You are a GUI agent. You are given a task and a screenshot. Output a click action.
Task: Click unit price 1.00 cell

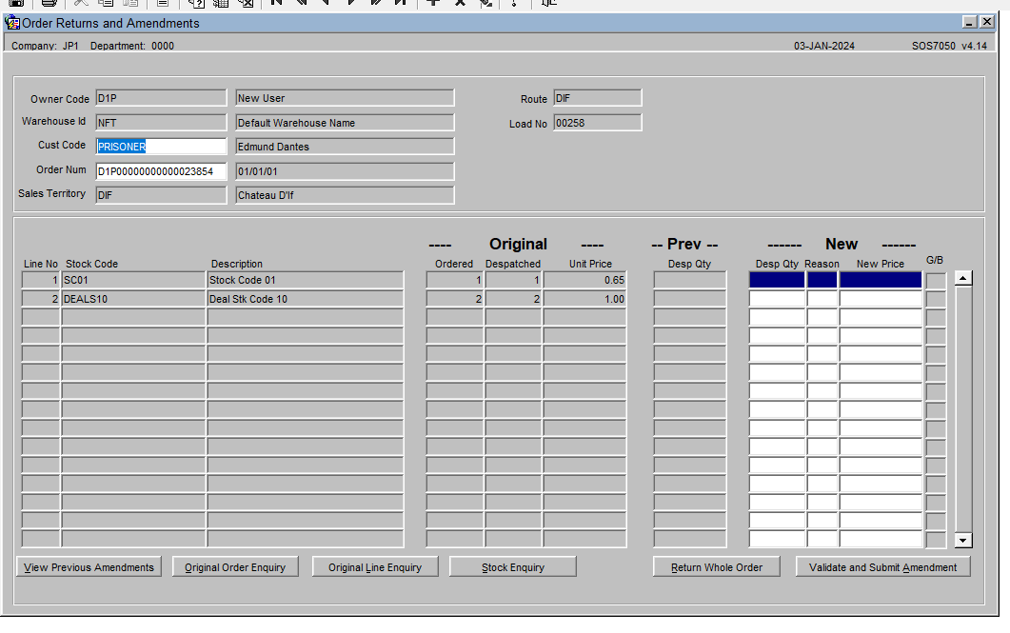coord(584,298)
